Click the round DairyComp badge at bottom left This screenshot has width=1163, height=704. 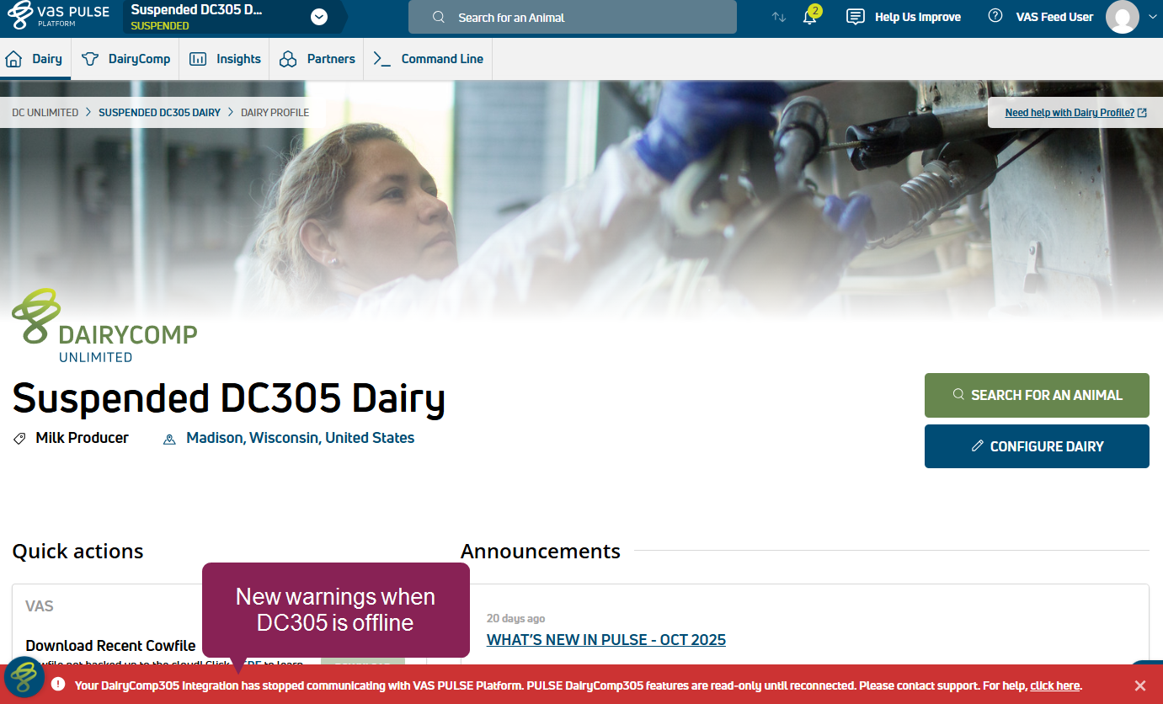point(24,676)
